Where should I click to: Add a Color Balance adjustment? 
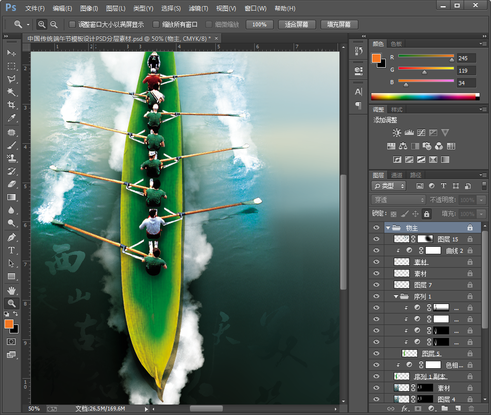coord(403,146)
